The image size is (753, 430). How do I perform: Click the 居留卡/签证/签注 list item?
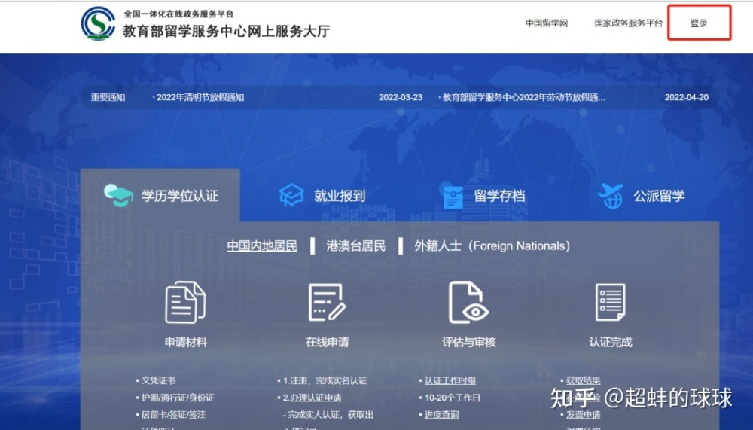[173, 415]
